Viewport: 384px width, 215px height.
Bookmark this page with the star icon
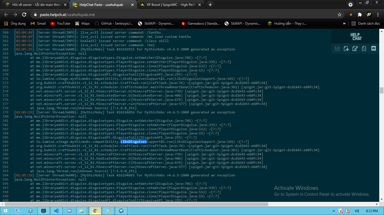click(x=340, y=15)
